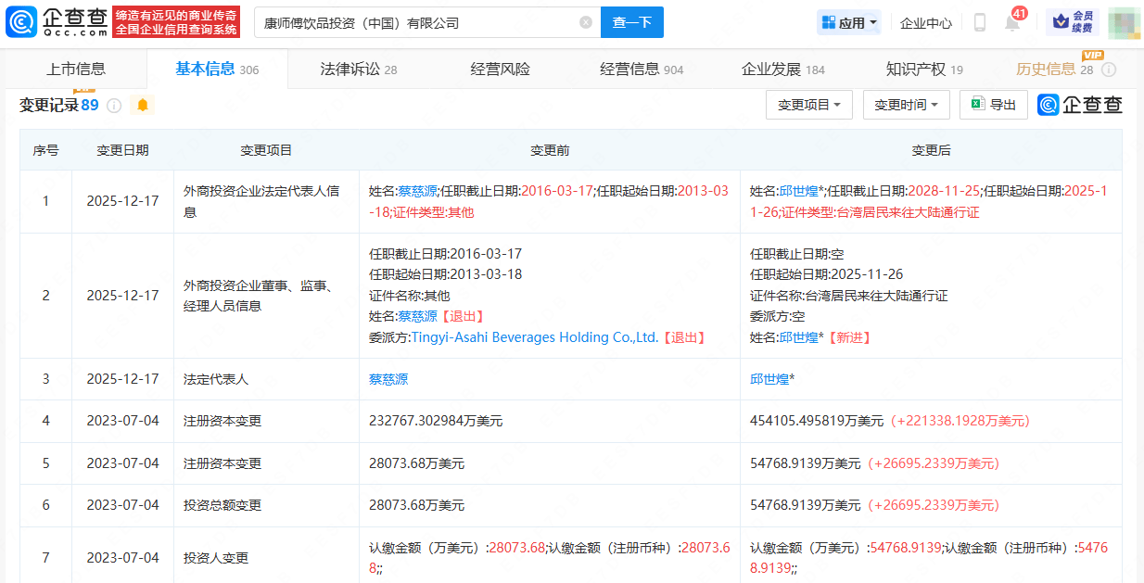Image resolution: width=1144 pixels, height=583 pixels.
Task: Click the info icon beside 变更记录 89
Action: coord(114,106)
